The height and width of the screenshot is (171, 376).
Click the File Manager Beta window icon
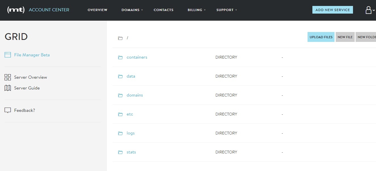pos(8,55)
